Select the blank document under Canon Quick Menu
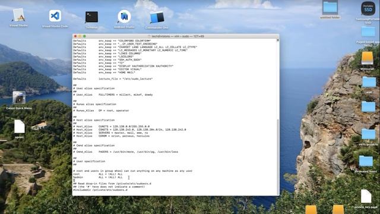 click(x=20, y=127)
